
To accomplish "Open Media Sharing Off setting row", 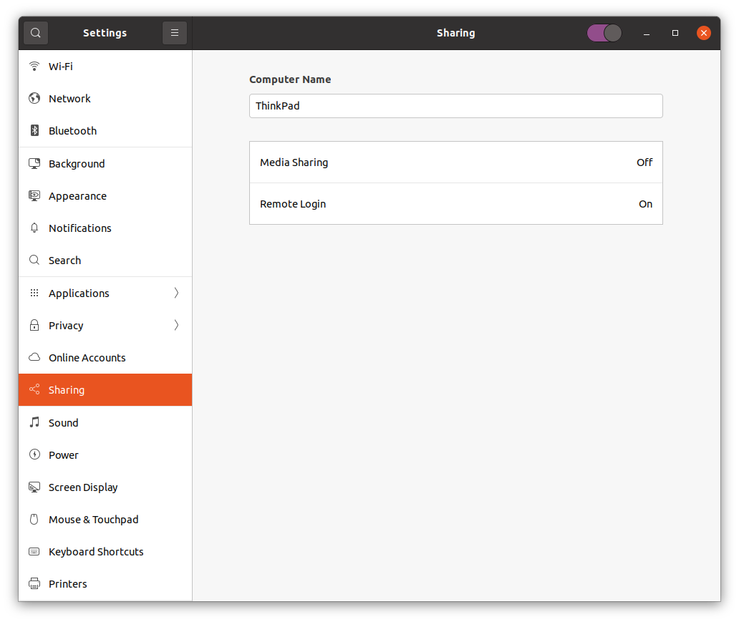I will click(x=455, y=162).
